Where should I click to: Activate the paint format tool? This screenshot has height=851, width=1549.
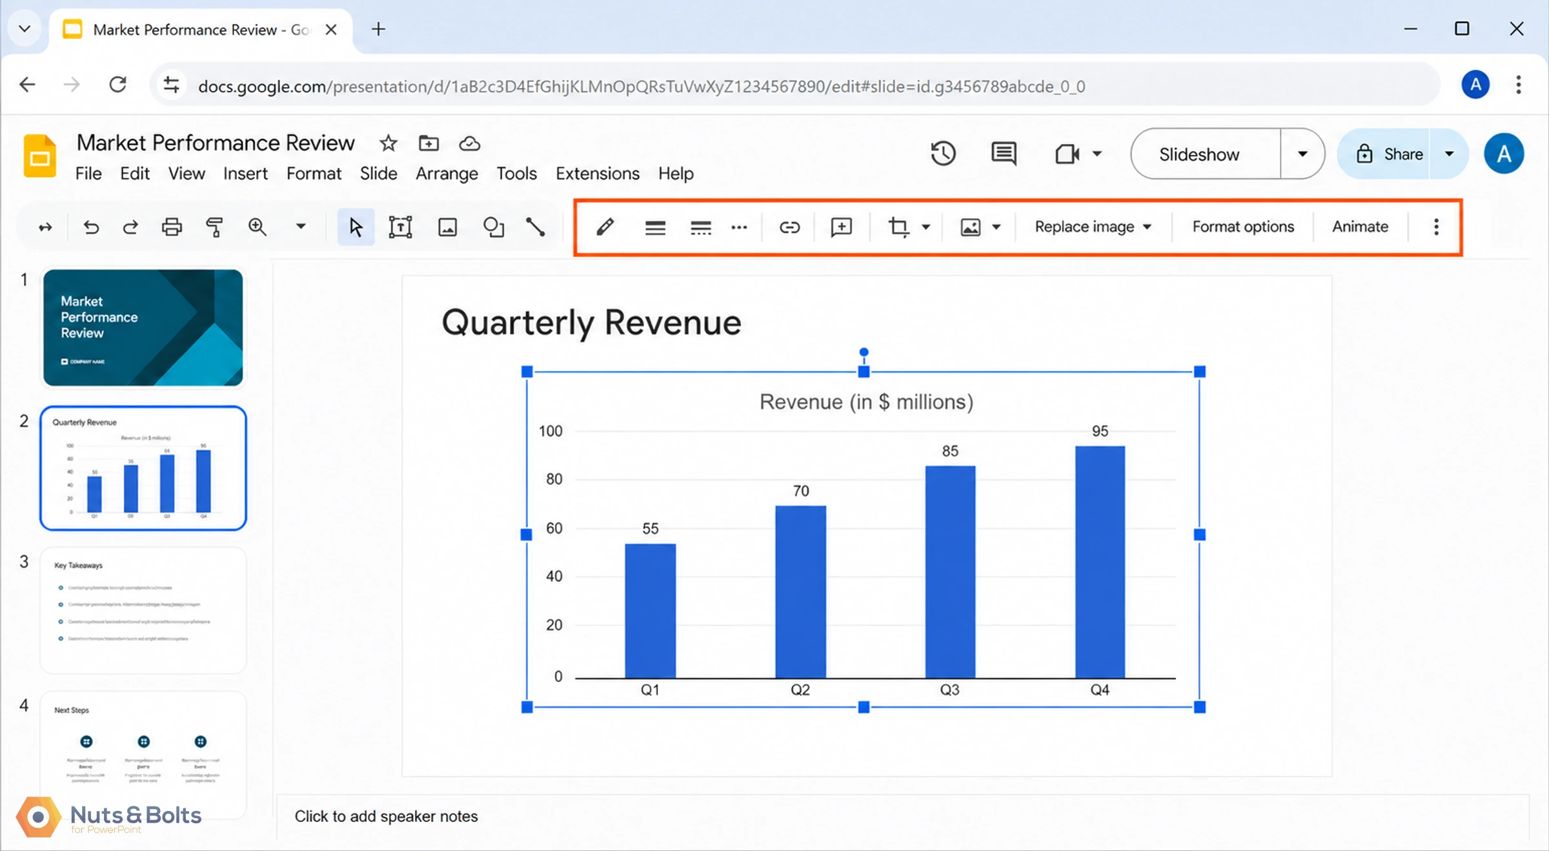tap(214, 227)
